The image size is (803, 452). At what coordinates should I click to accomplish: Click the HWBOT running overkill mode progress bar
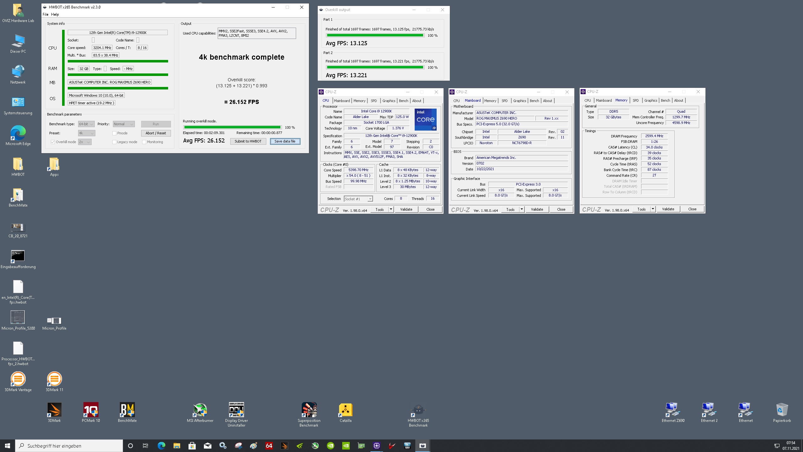click(232, 127)
